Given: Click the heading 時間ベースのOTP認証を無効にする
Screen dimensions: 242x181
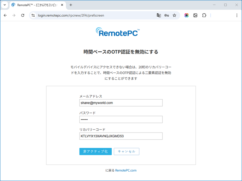Looking at the screenshot, I should (121, 52).
